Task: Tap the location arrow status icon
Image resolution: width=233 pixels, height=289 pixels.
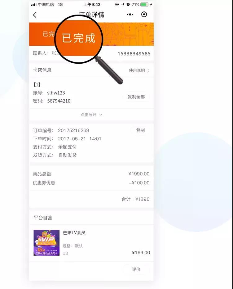Action: pyautogui.click(x=123, y=4)
